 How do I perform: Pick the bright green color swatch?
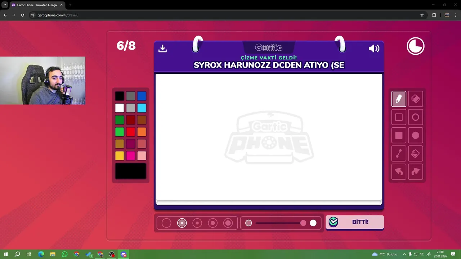tap(120, 132)
